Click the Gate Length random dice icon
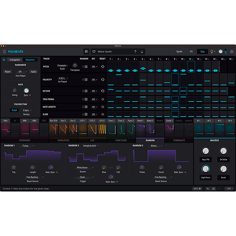Image resolution: width=236 pixels, height=236 pixels. [86, 106]
